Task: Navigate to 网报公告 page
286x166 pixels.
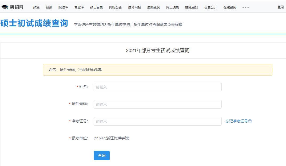Action: [x=116, y=7]
